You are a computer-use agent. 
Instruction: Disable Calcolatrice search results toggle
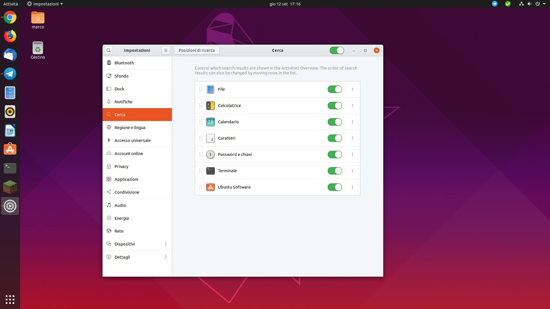[x=335, y=106]
